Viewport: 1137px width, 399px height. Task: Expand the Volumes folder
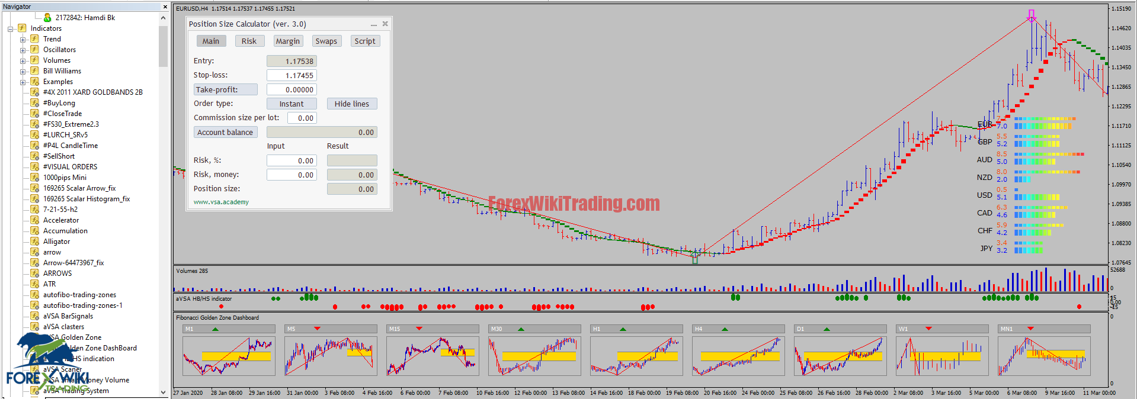[23, 60]
